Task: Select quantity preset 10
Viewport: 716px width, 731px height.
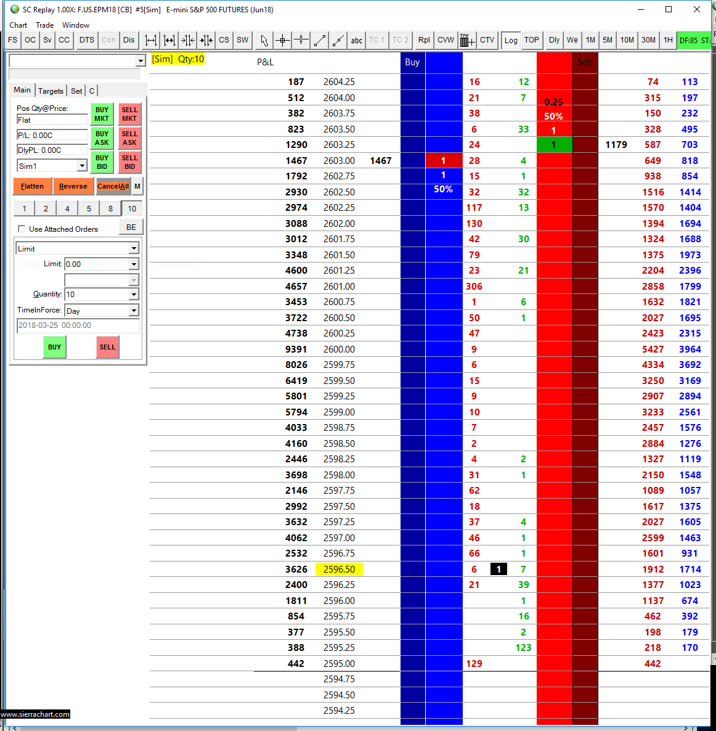Action: point(132,209)
